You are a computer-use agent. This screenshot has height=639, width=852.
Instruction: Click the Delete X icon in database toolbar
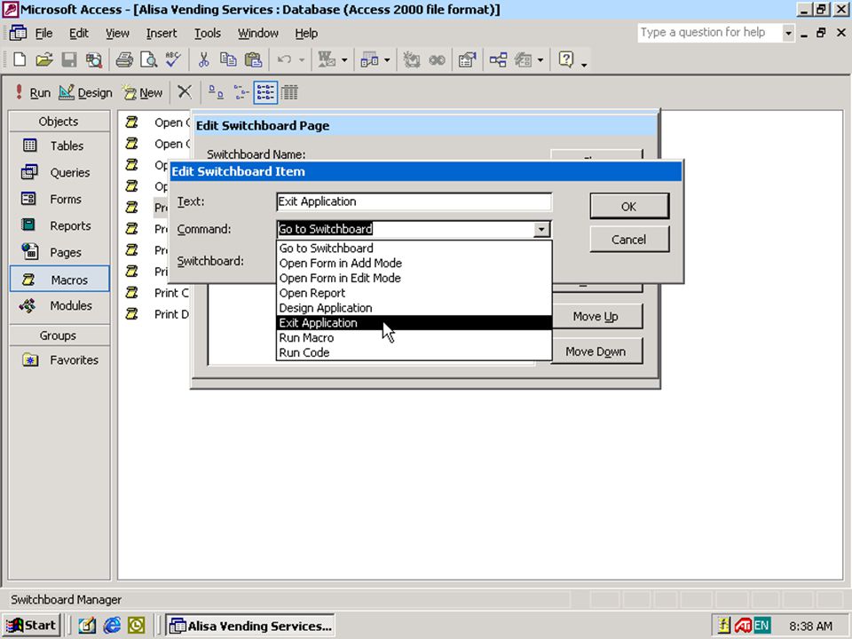tap(185, 92)
